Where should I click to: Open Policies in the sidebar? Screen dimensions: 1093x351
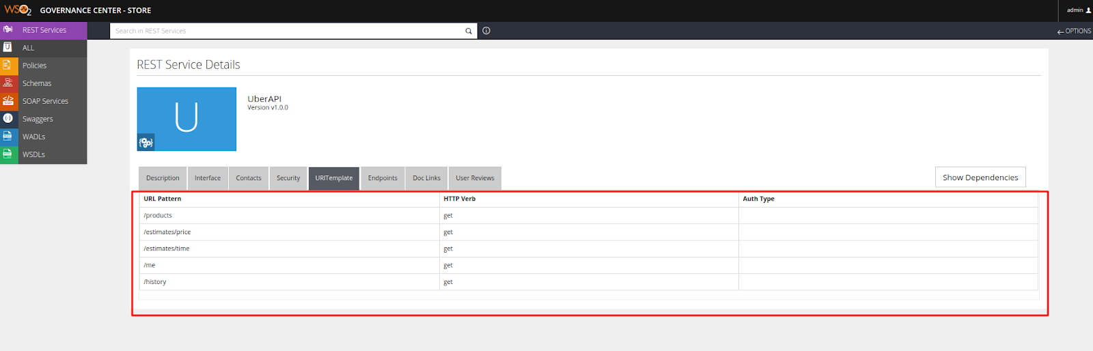click(x=44, y=66)
